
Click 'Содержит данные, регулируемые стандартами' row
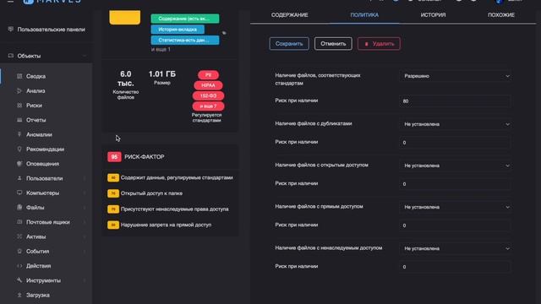click(x=171, y=178)
